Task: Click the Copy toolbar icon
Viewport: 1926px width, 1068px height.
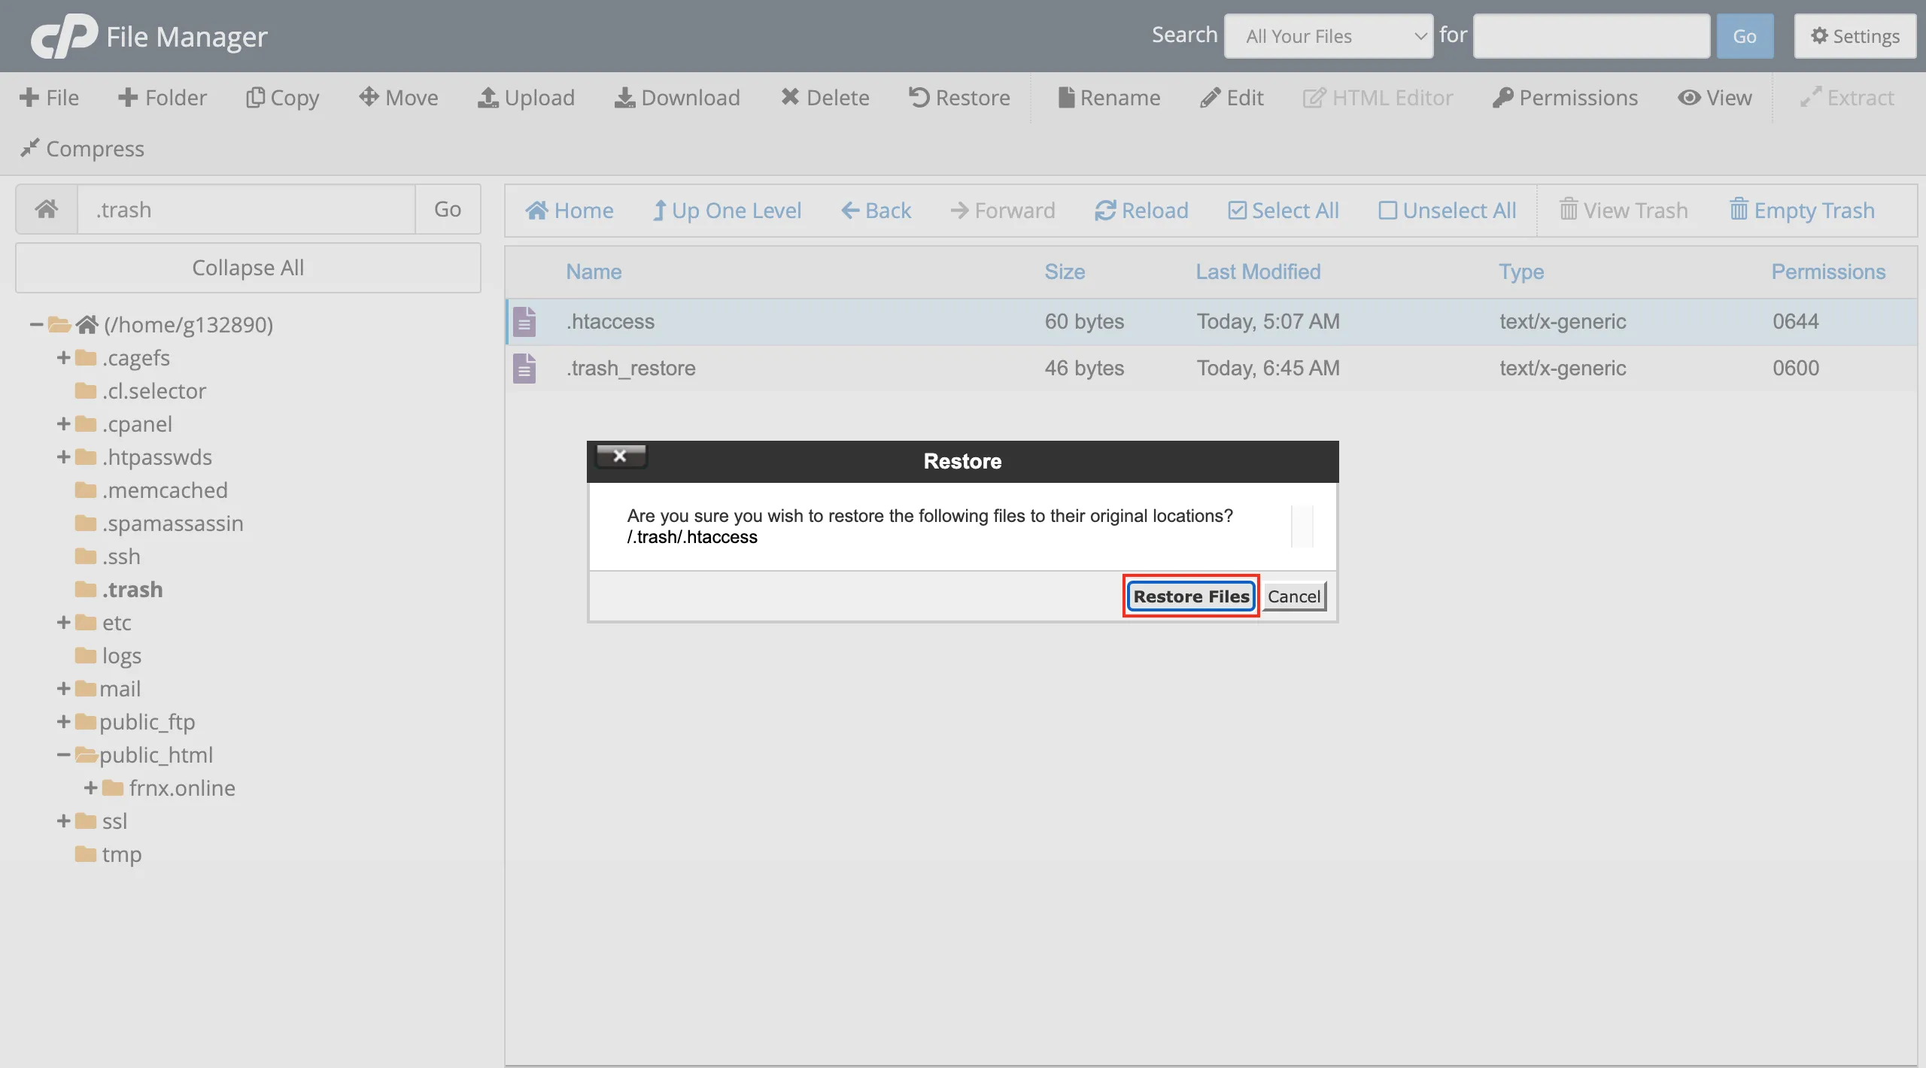Action: (255, 97)
